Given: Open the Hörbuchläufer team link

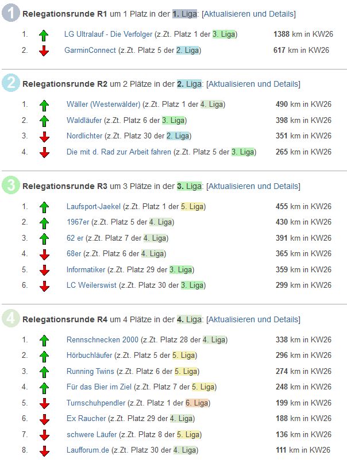Looking at the screenshot, I should tap(89, 356).
